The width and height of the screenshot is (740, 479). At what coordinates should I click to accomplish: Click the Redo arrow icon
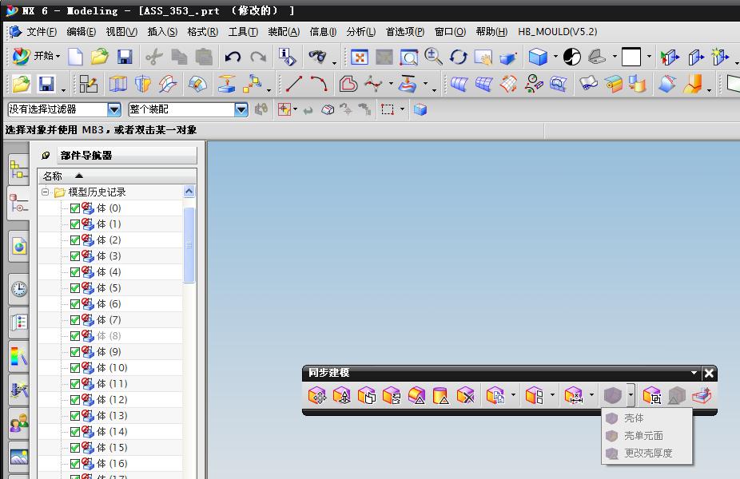tap(257, 57)
